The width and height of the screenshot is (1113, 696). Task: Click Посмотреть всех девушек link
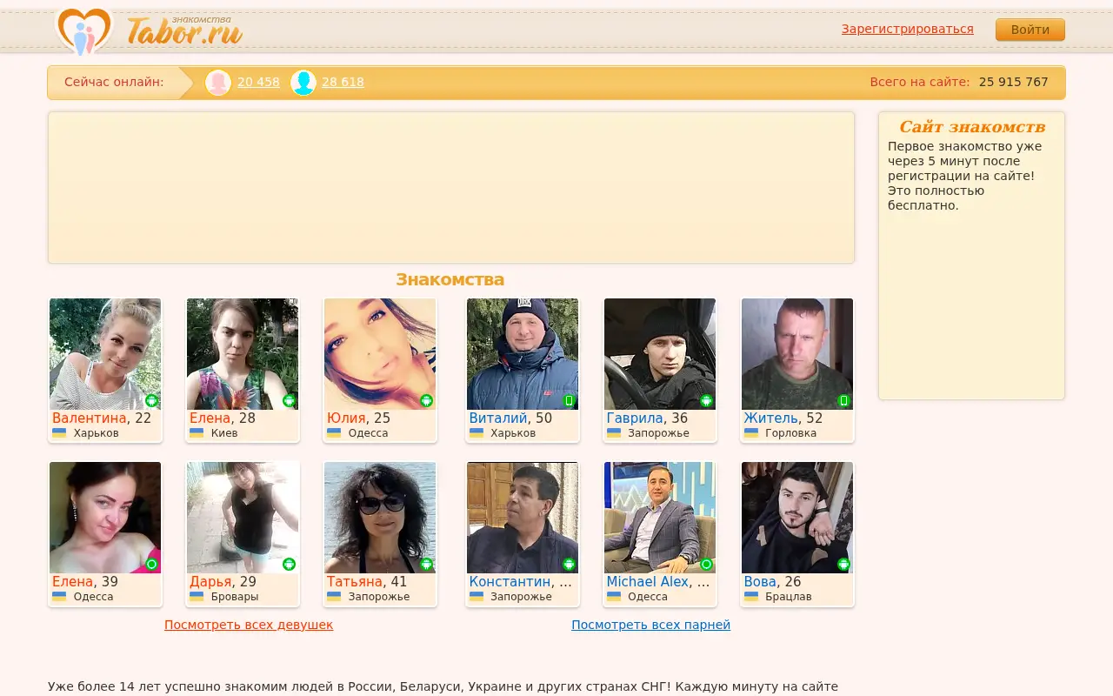coord(249,625)
